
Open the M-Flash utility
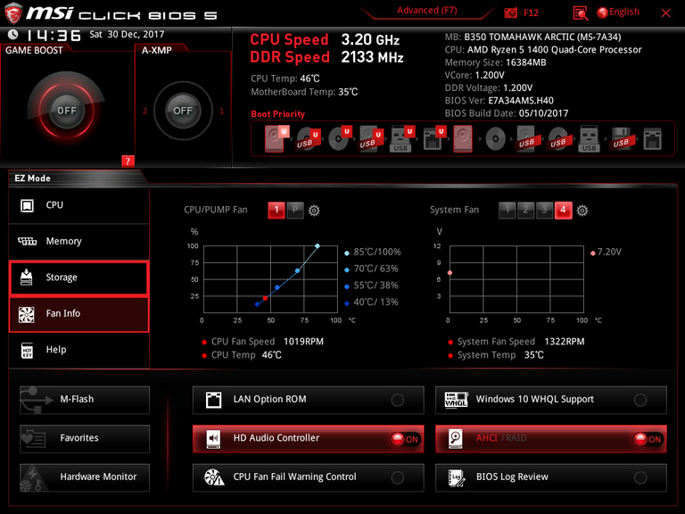point(85,400)
